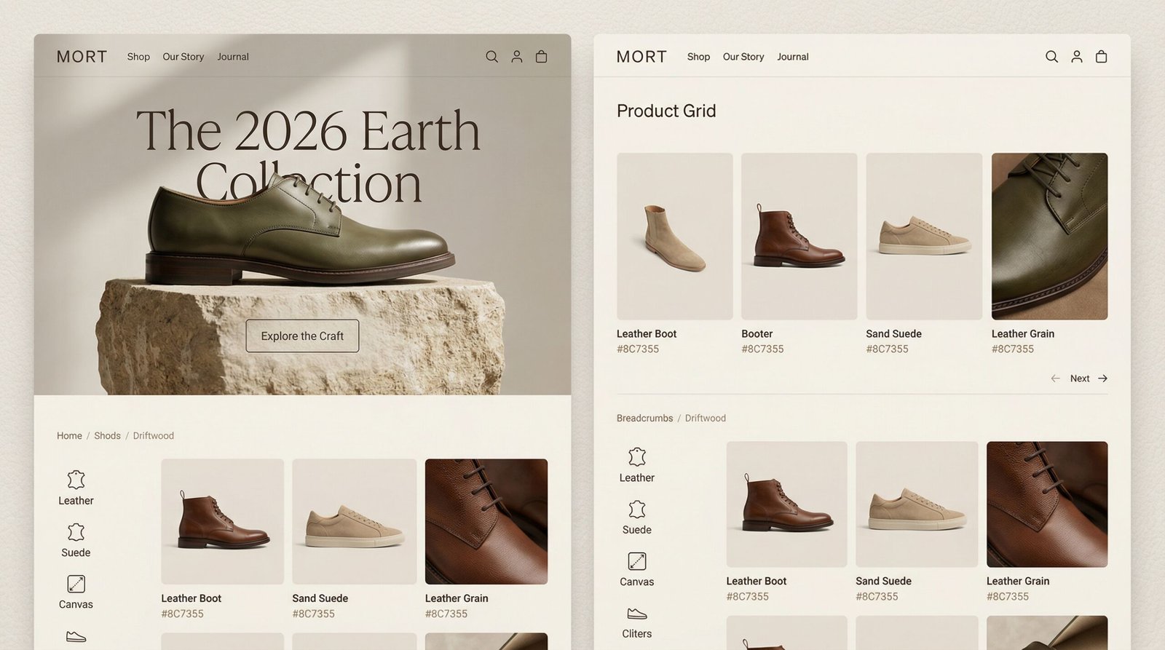This screenshot has height=650, width=1165.
Task: Select Cliters shoe icon in Product Grid sidebar
Action: (637, 614)
